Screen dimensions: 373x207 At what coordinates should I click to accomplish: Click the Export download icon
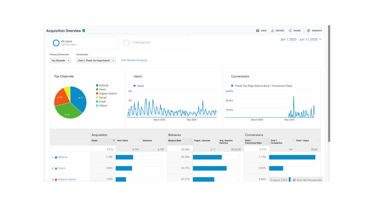[x=272, y=31]
